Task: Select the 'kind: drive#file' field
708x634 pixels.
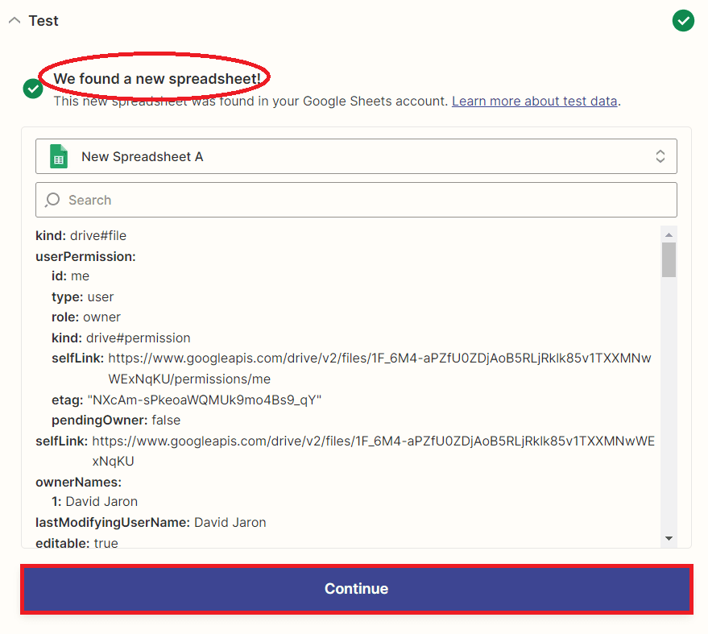Action: (x=81, y=236)
